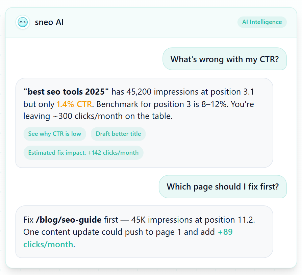Screen dimensions: 302x275
Task: Open the /blog/seo-guide page reference
Action: (69, 220)
